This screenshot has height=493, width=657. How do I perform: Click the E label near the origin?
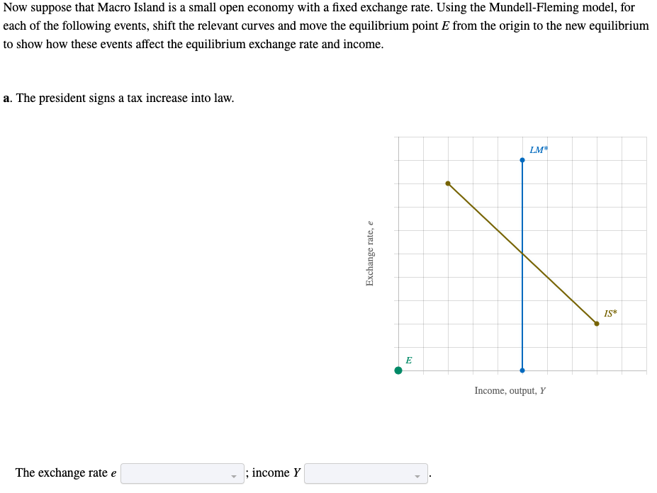click(x=409, y=360)
